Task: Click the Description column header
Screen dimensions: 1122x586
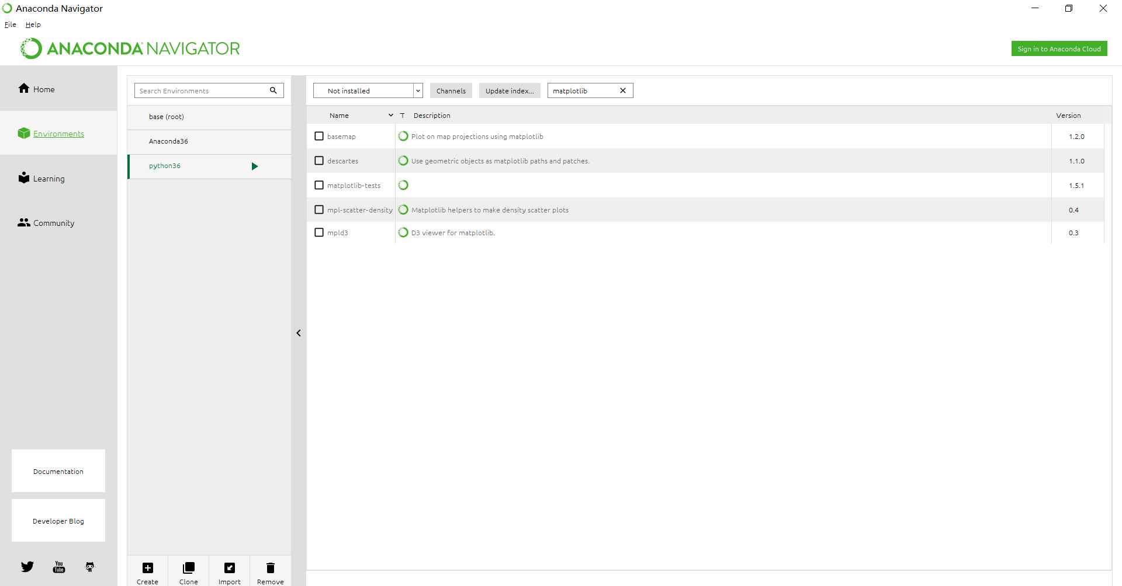Action: click(432, 116)
